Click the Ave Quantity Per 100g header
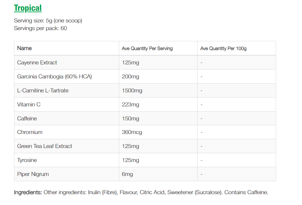This screenshot has height=205, width=302. (x=223, y=49)
